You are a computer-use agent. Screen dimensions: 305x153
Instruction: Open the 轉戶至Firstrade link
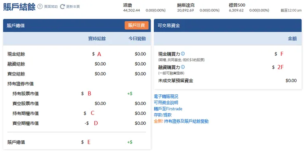168,109
